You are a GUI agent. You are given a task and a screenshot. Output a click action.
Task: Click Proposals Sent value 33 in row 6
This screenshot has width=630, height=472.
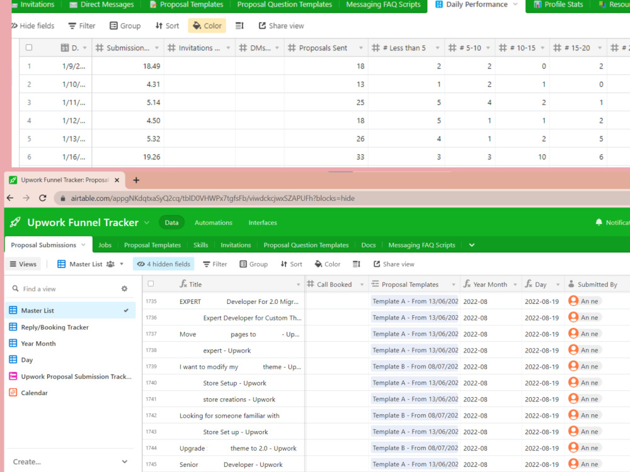click(360, 157)
